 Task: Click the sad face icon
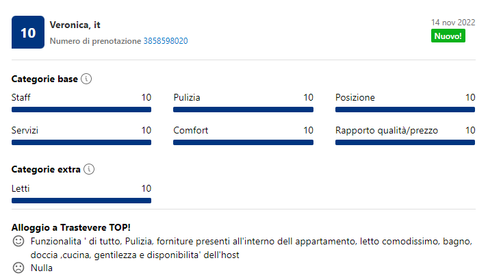18,268
